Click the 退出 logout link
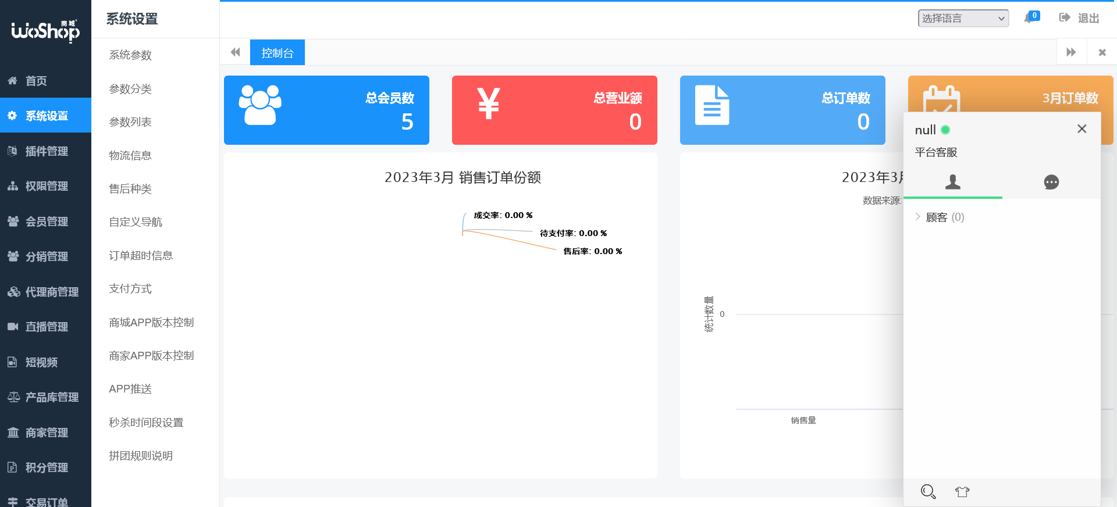The image size is (1117, 507). [1079, 18]
